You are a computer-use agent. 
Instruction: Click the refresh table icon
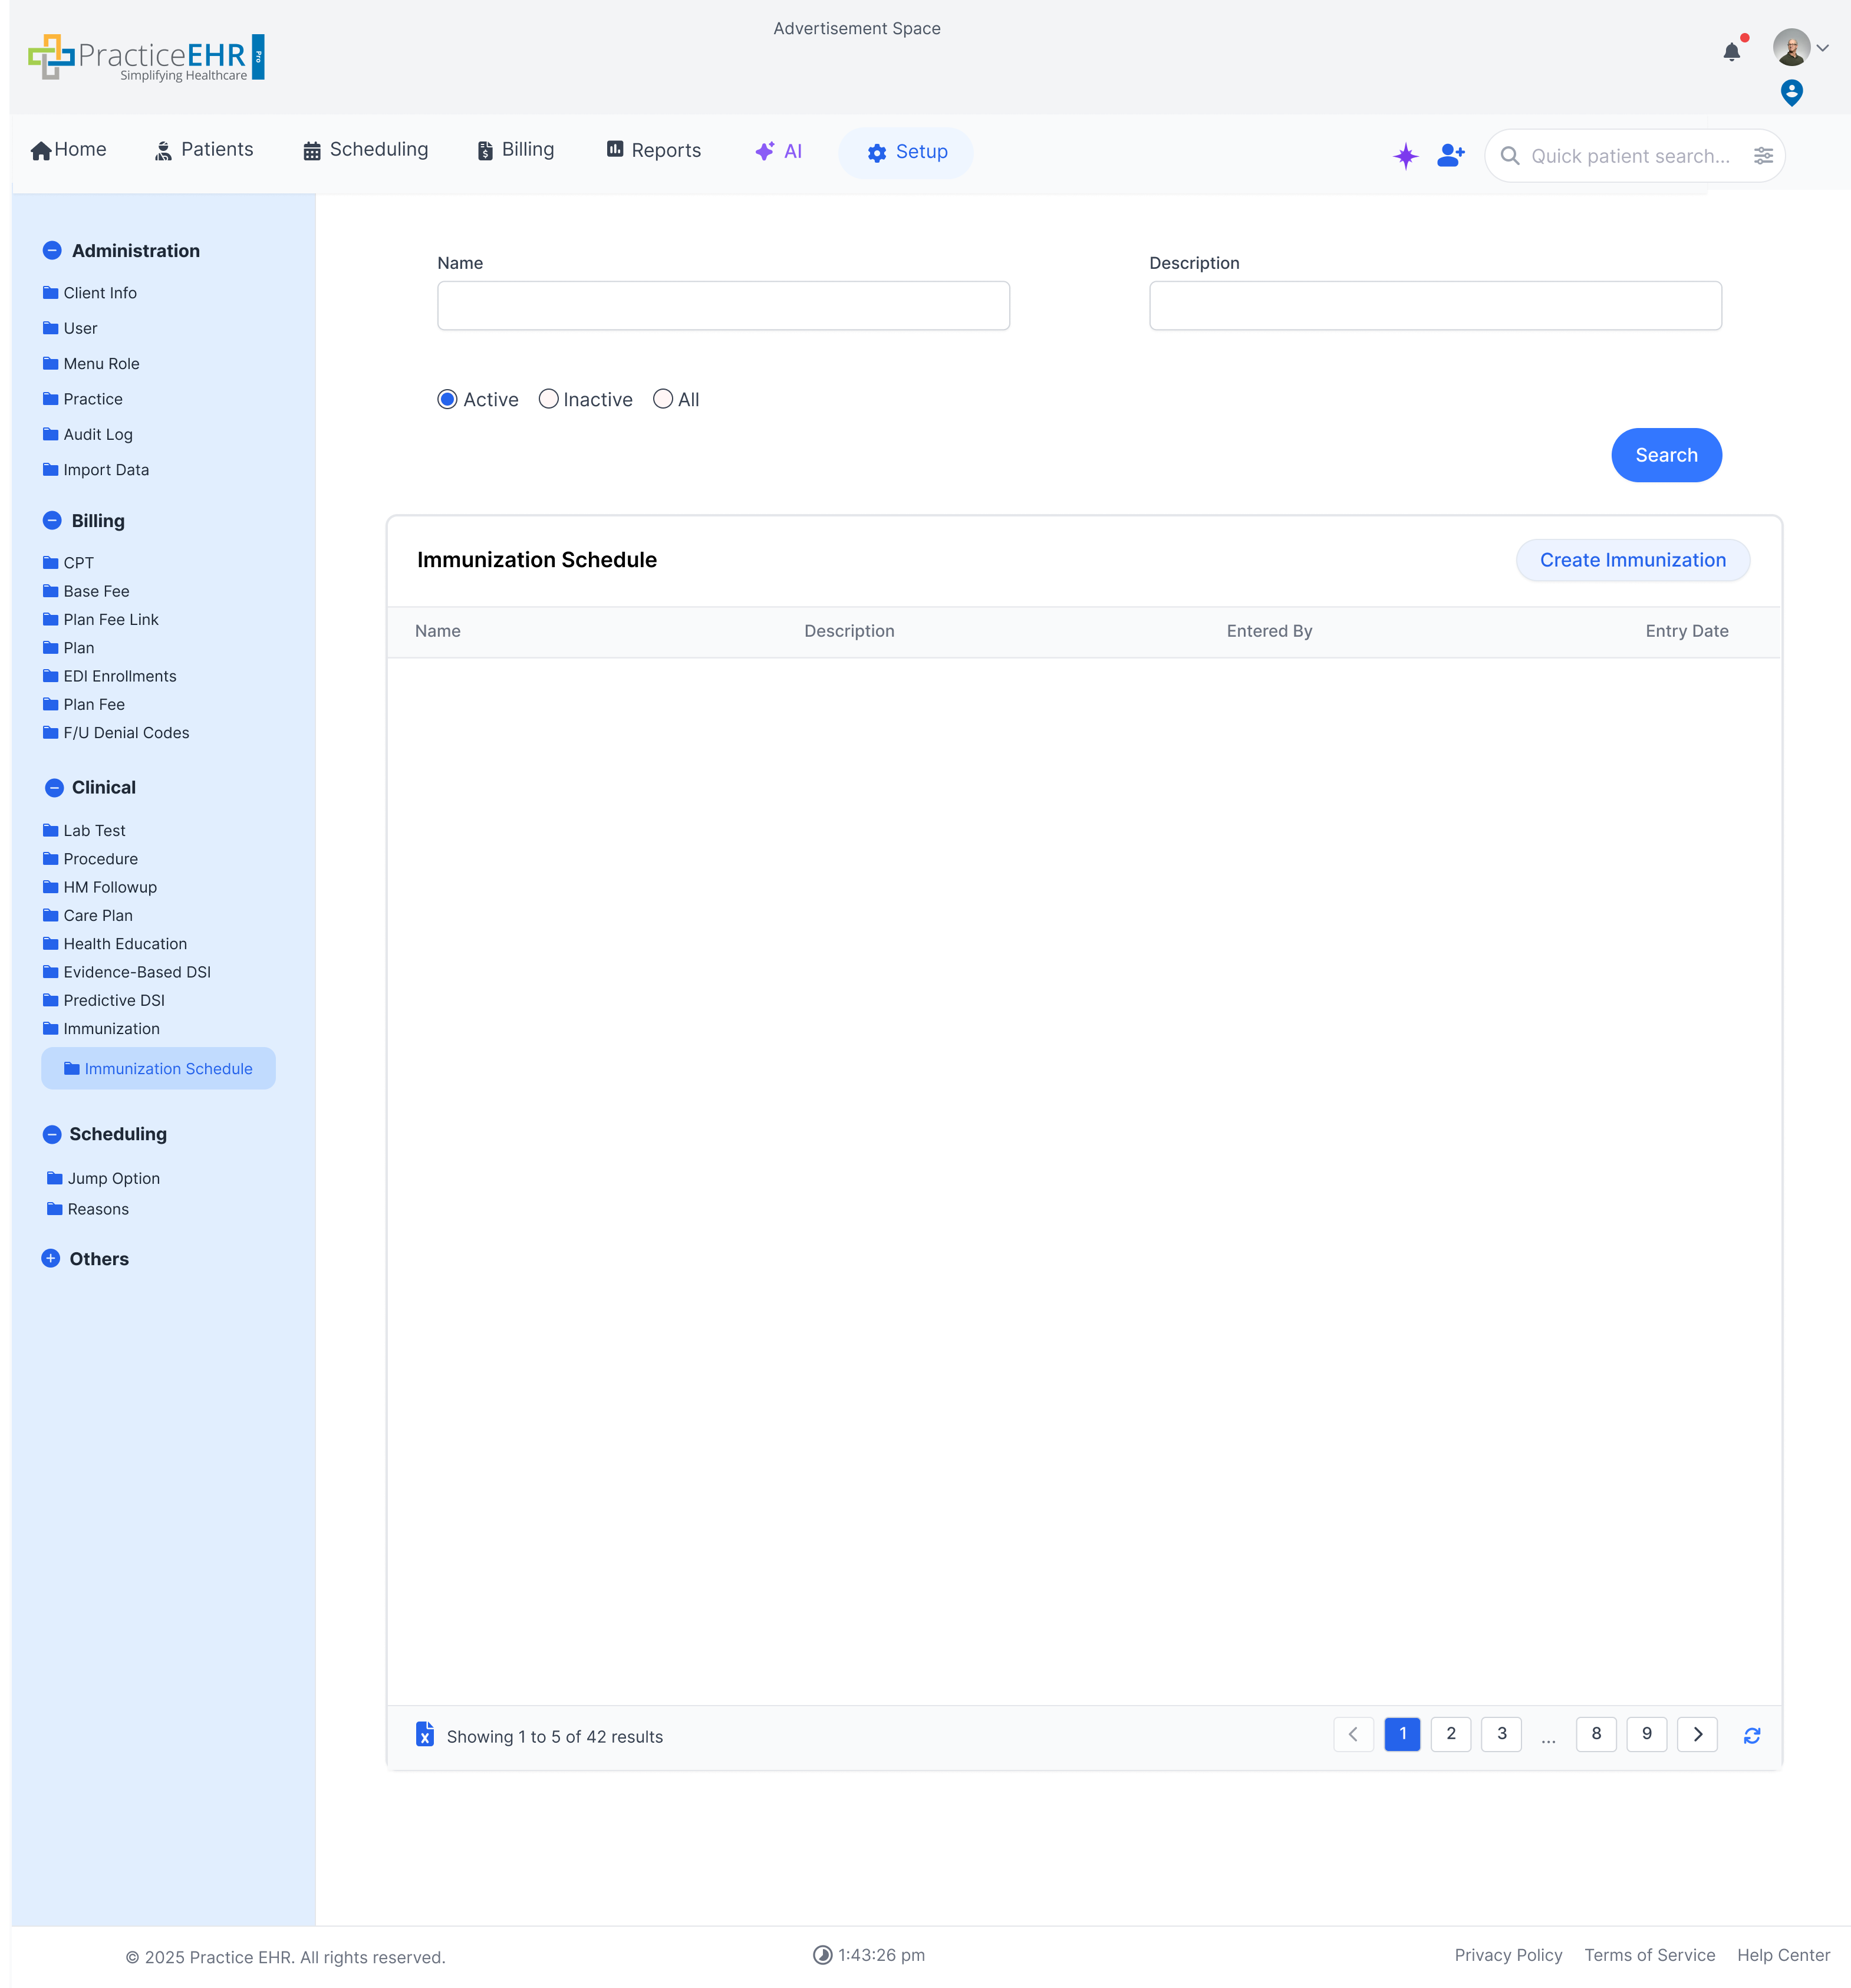click(1751, 1736)
